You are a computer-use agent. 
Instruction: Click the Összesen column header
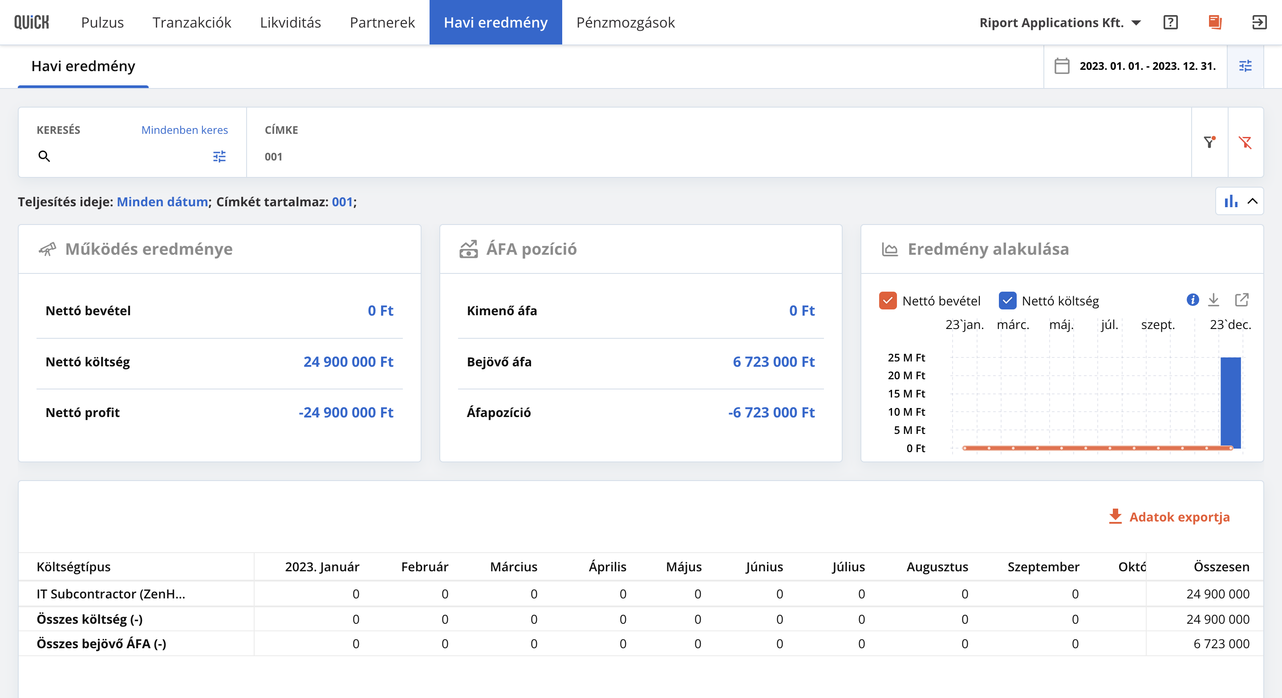(x=1221, y=567)
